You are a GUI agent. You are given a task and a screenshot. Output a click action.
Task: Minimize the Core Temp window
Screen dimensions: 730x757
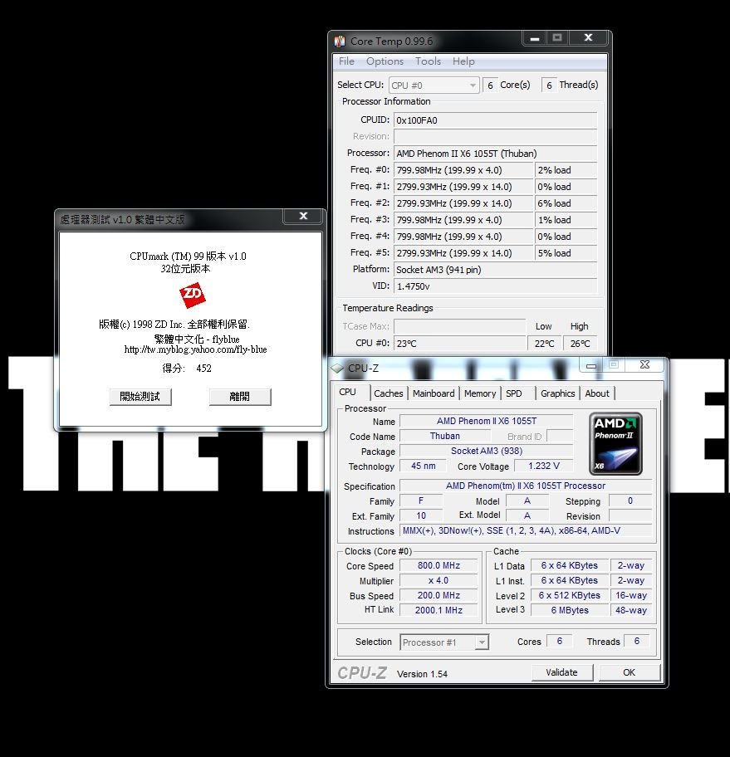click(534, 38)
